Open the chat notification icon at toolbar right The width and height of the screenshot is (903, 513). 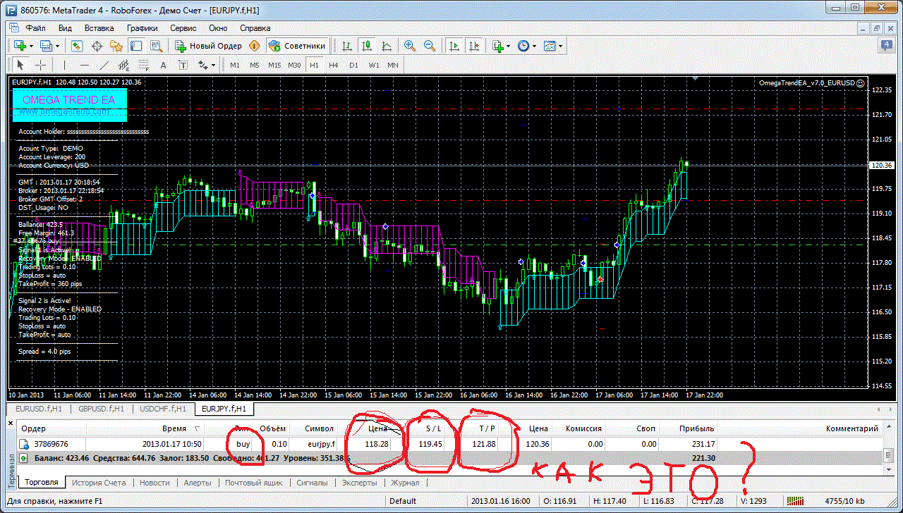[886, 46]
